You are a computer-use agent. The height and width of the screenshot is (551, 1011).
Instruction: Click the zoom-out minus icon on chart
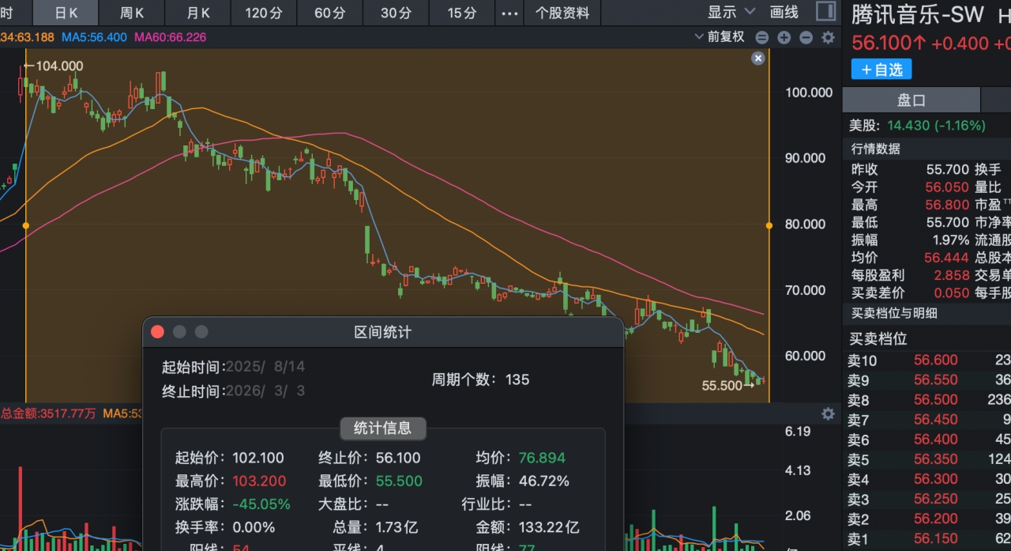tap(806, 37)
